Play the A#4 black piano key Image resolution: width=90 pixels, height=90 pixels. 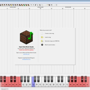point(52,79)
